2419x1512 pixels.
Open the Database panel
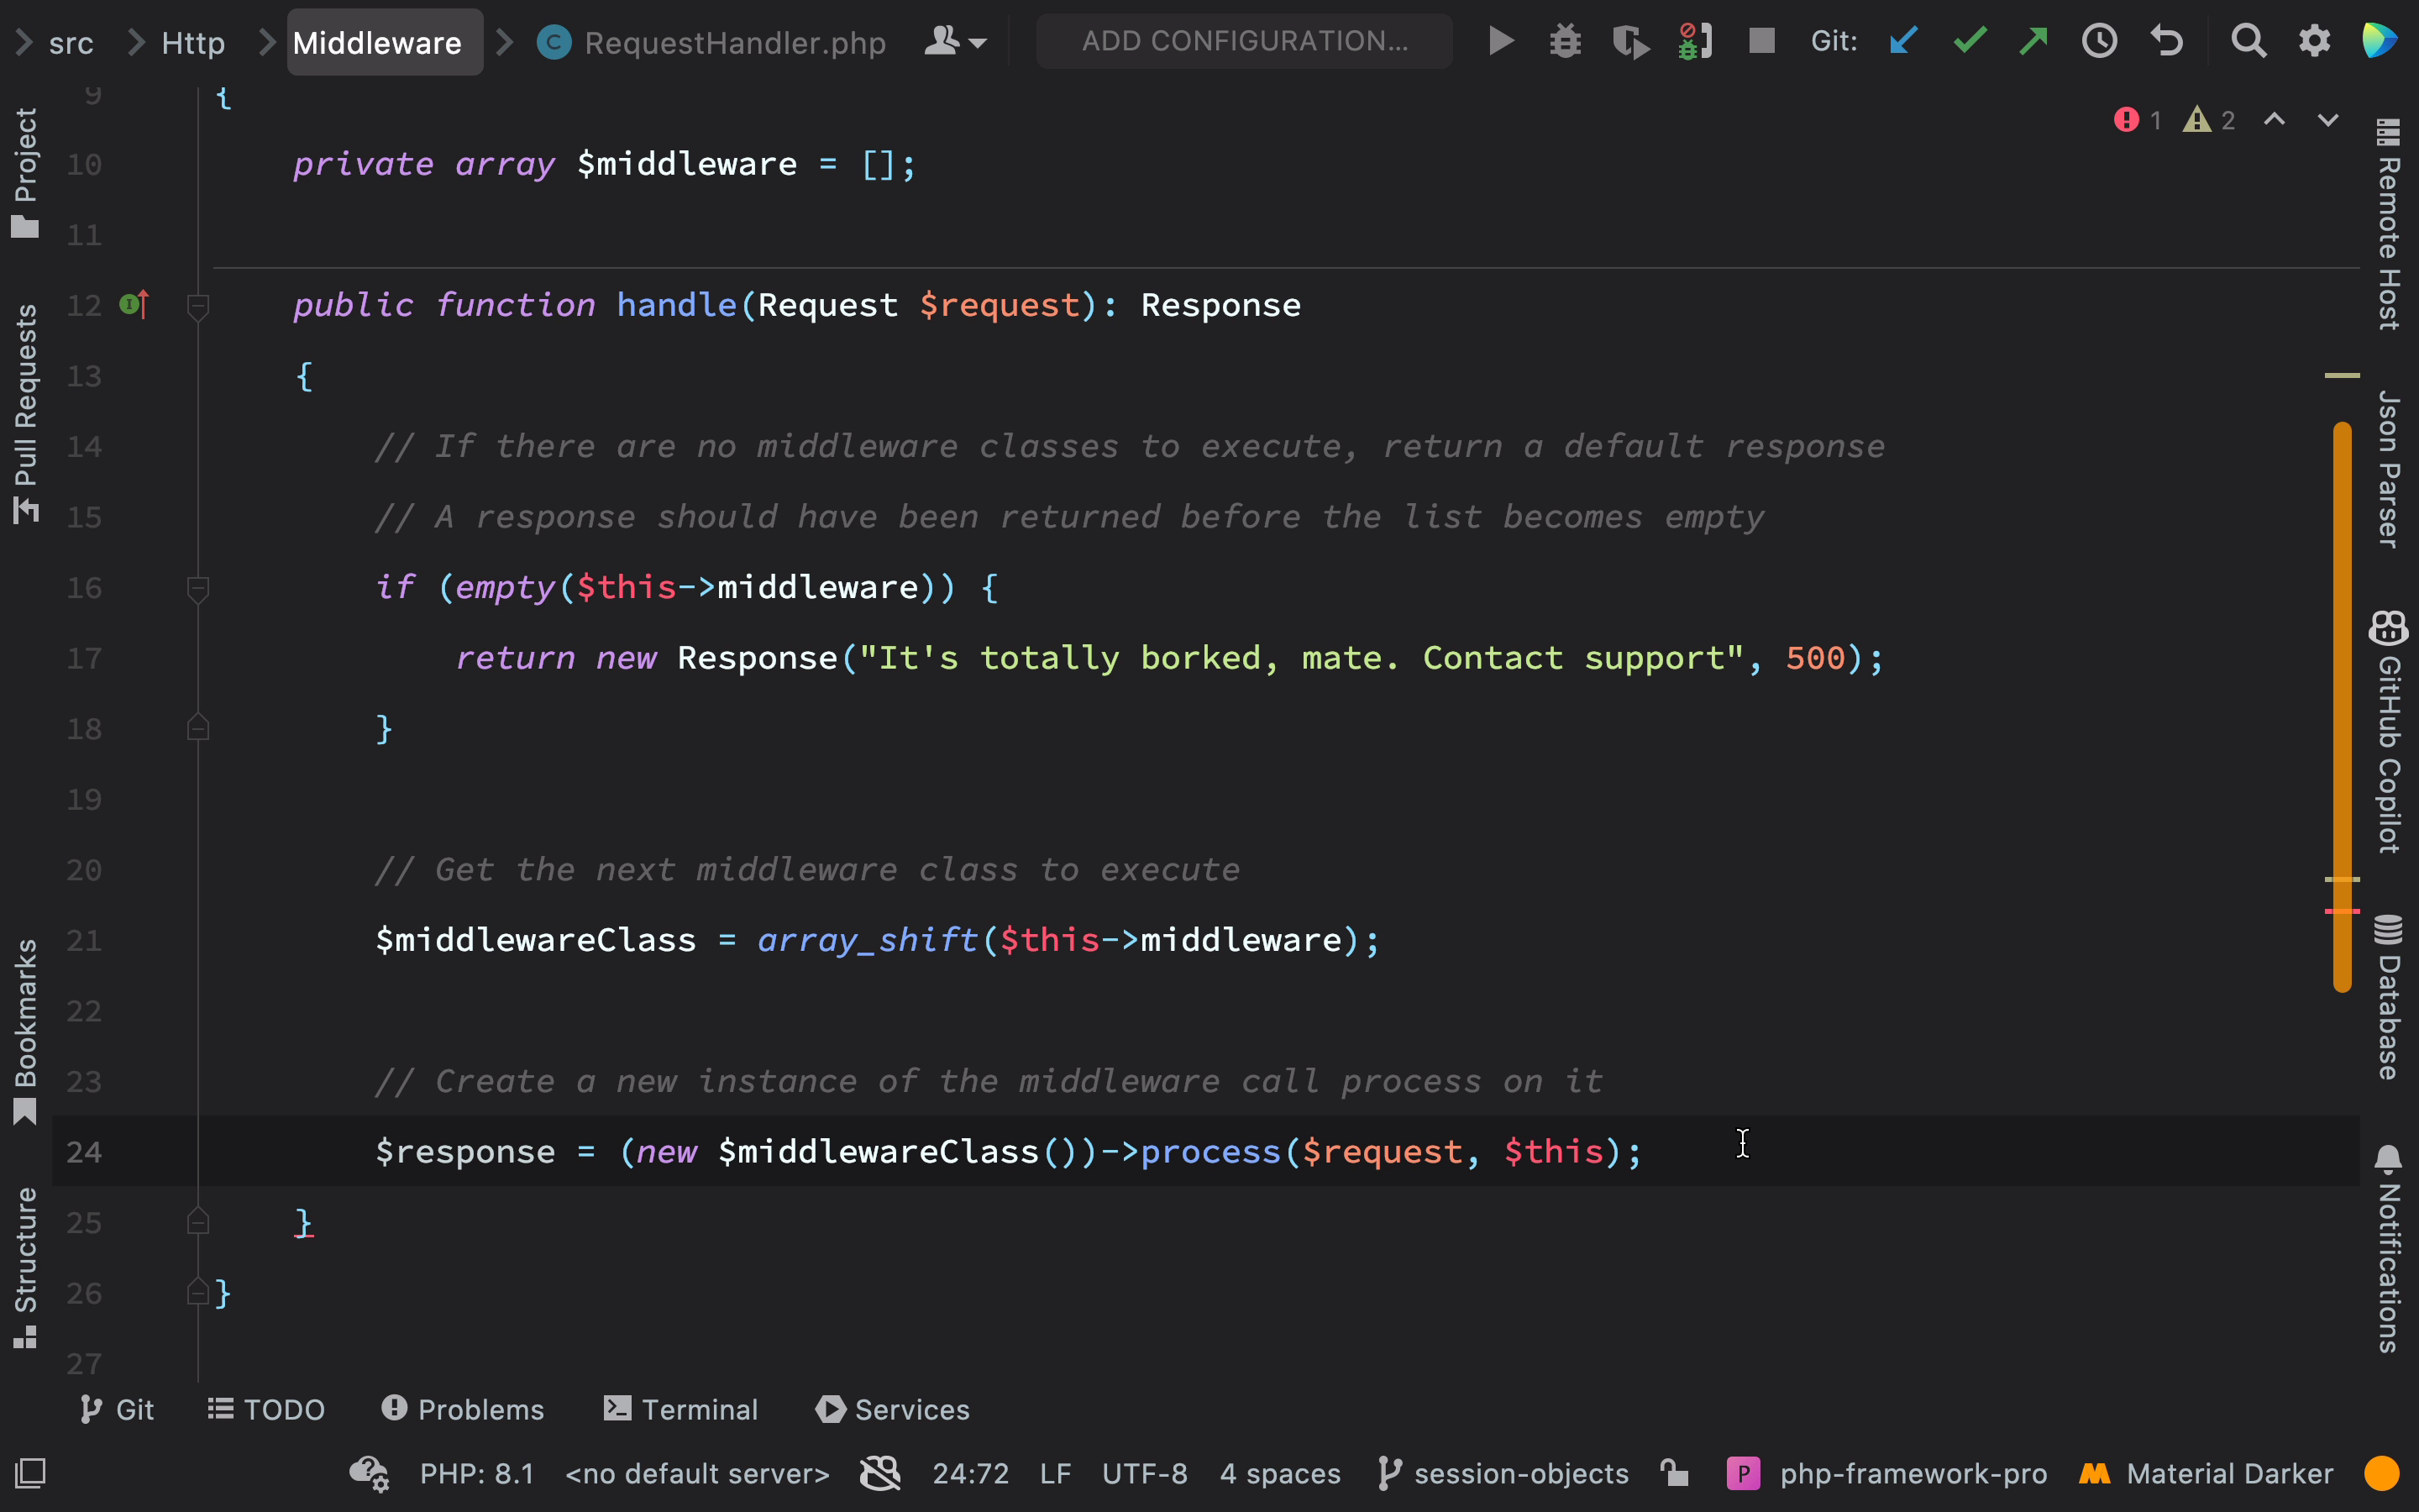coord(2388,997)
